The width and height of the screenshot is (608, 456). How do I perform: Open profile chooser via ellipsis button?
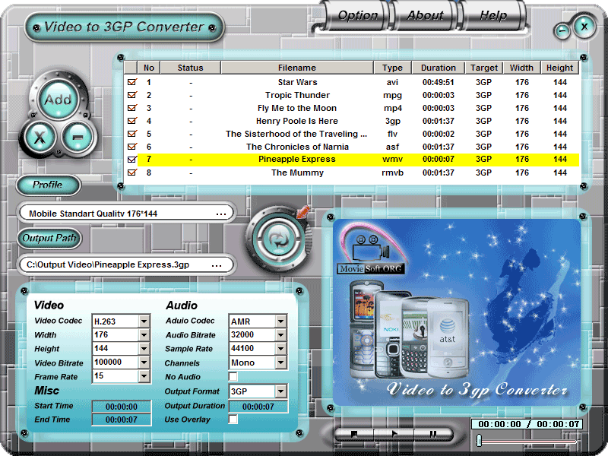pos(221,214)
